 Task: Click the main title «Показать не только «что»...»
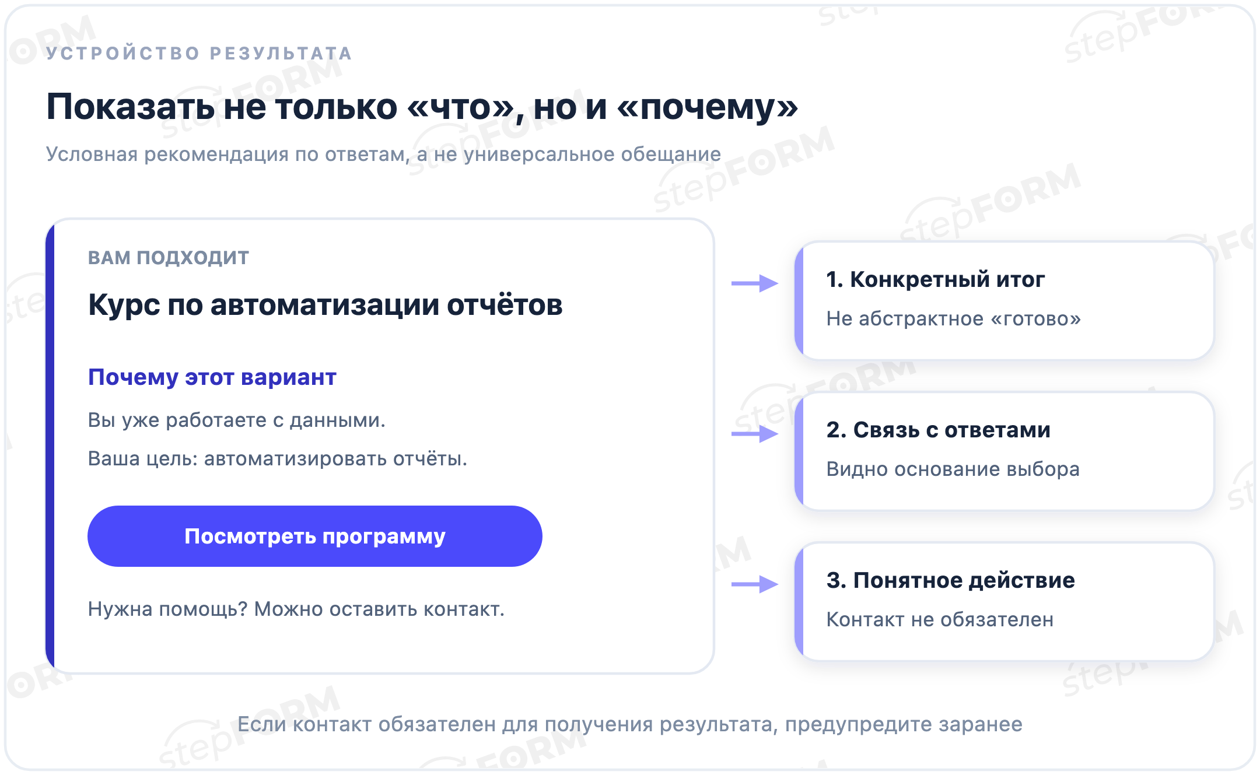(422, 107)
